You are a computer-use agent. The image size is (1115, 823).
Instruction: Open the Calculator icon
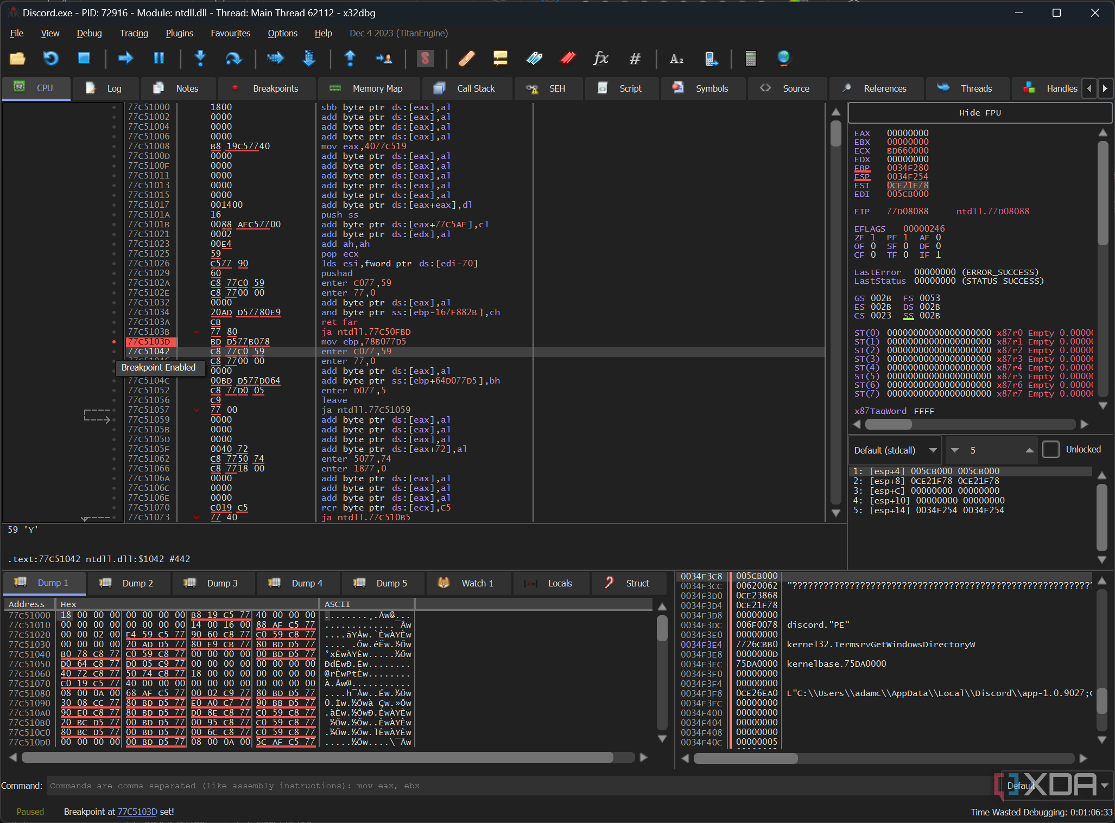(750, 58)
